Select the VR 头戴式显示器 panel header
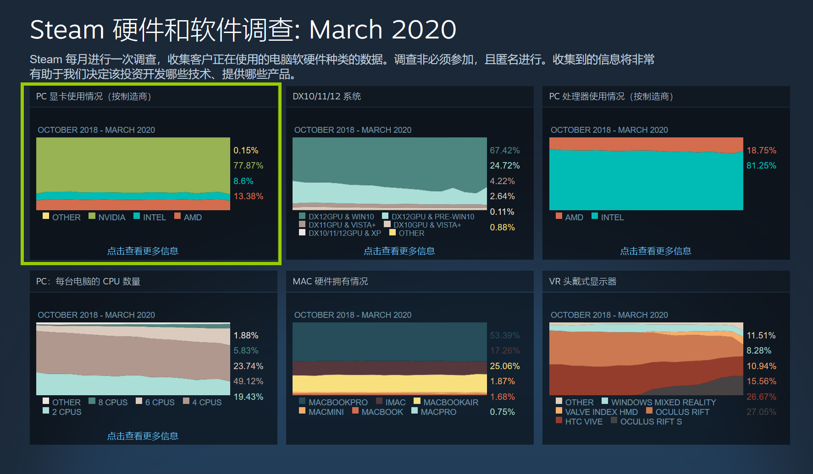Image resolution: width=813 pixels, height=474 pixels. click(x=582, y=282)
